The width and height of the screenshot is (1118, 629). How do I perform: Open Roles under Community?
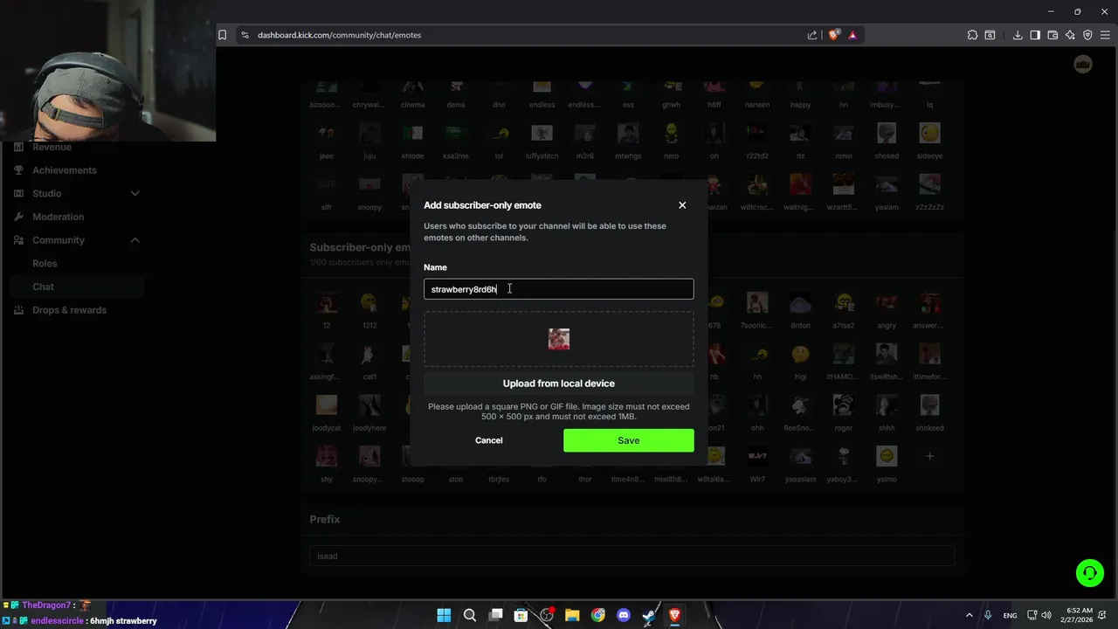point(45,263)
